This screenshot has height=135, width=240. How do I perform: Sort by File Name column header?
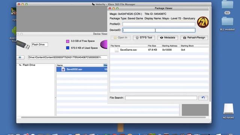(x=129, y=46)
